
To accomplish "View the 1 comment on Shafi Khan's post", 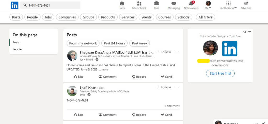I will click(x=172, y=106).
